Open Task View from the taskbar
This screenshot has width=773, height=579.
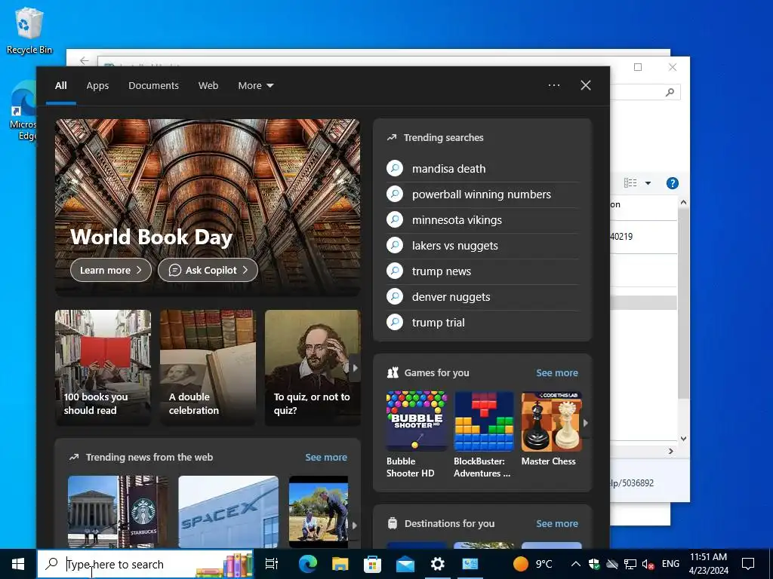point(272,564)
